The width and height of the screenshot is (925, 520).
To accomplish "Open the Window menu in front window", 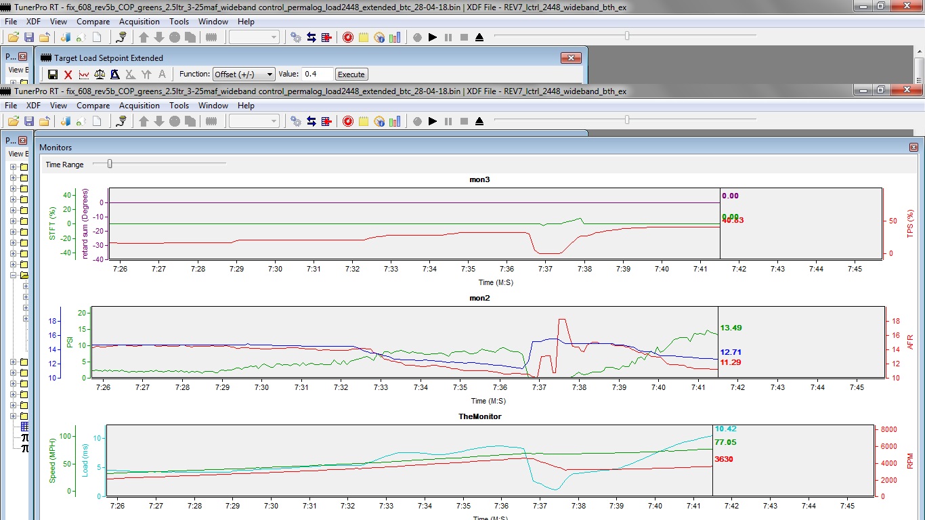I will pyautogui.click(x=213, y=106).
